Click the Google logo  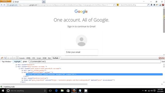(x=81, y=11)
